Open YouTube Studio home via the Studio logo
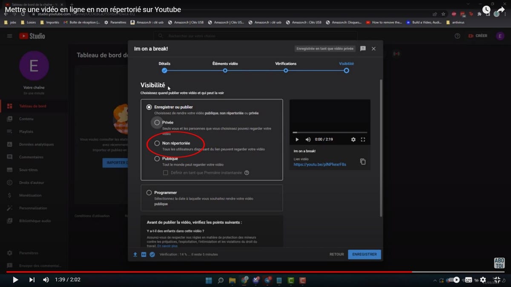Screen dimensions: 511x287 point(31,36)
